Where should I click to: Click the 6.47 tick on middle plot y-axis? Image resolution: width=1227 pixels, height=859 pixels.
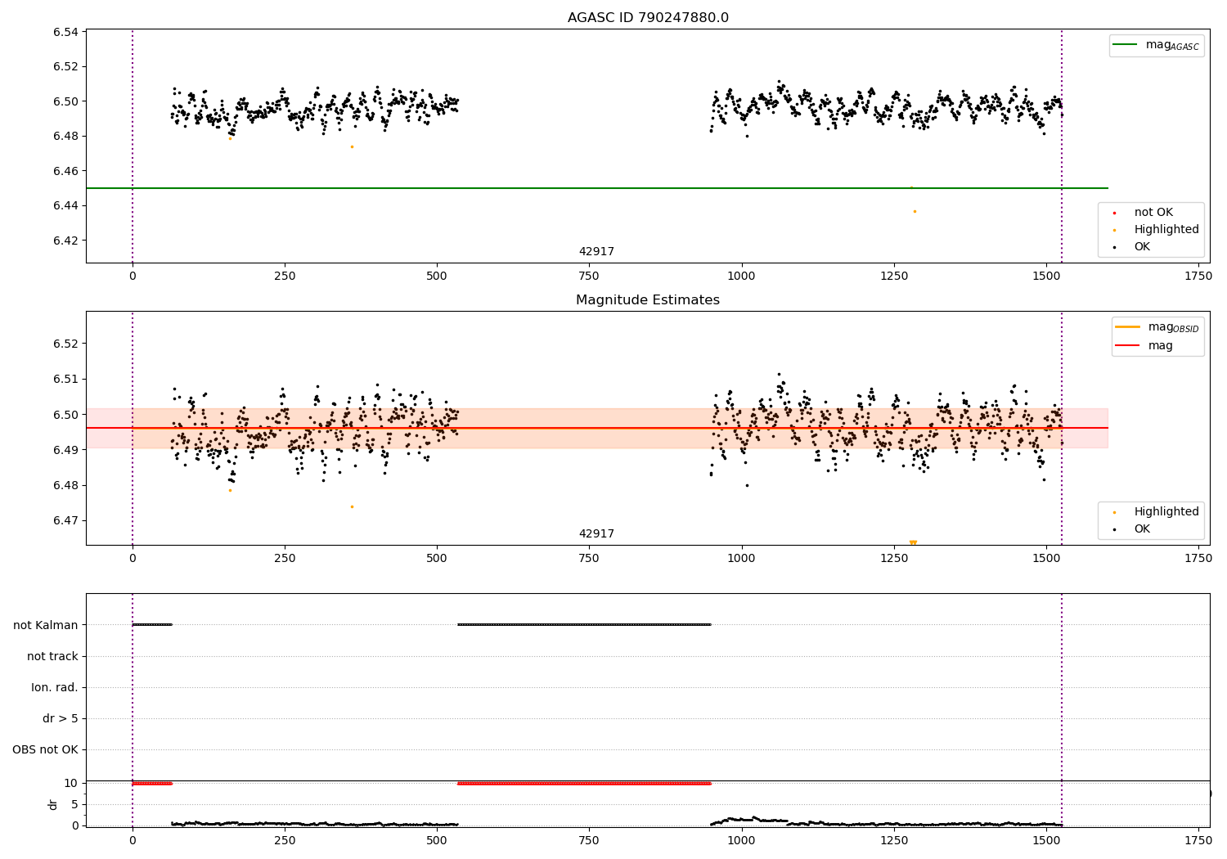(65, 521)
